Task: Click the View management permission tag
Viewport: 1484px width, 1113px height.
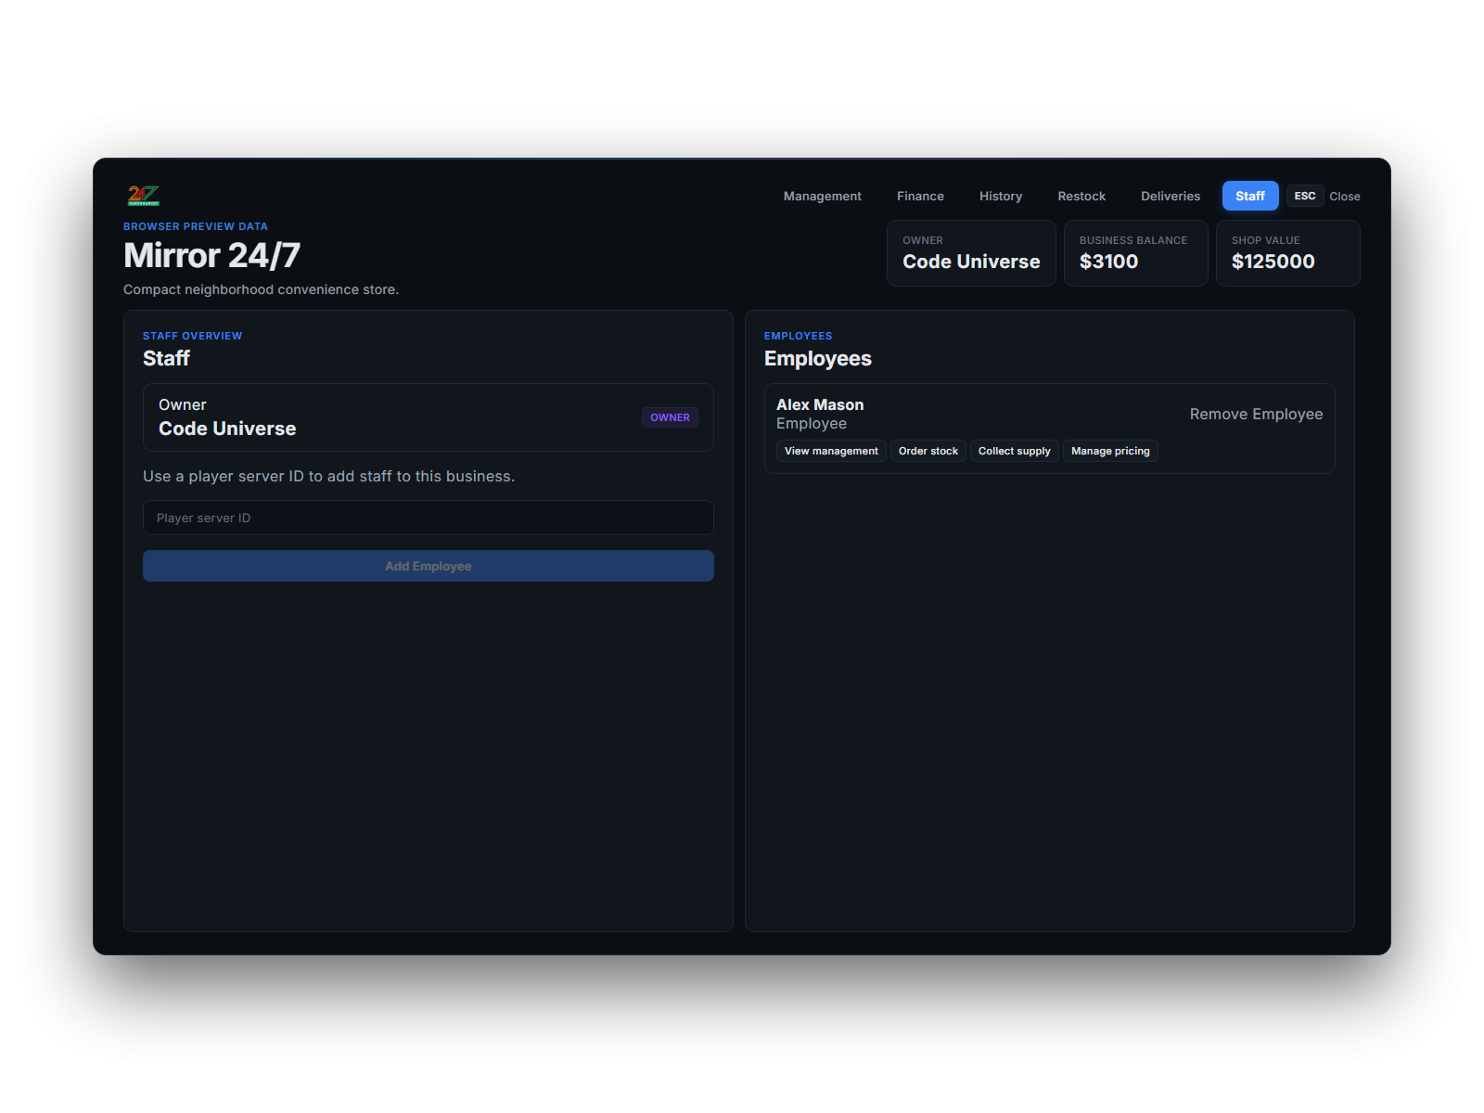Action: 831,451
